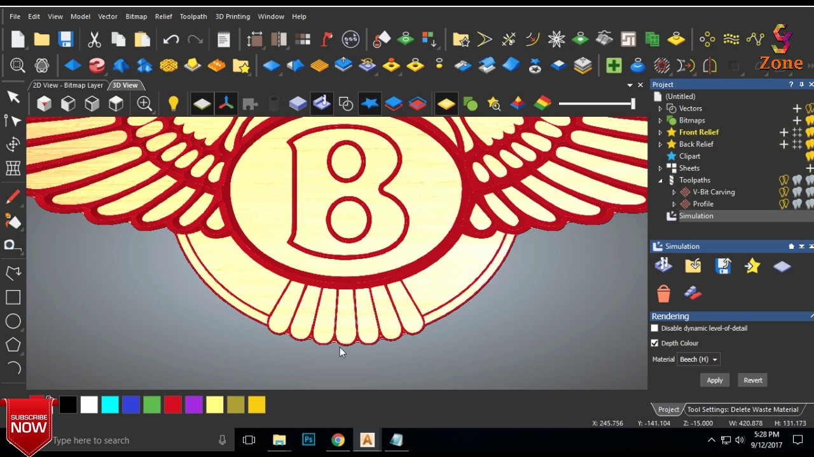Expand the Back Relief tree node
The height and width of the screenshot is (457, 814).
(x=660, y=145)
